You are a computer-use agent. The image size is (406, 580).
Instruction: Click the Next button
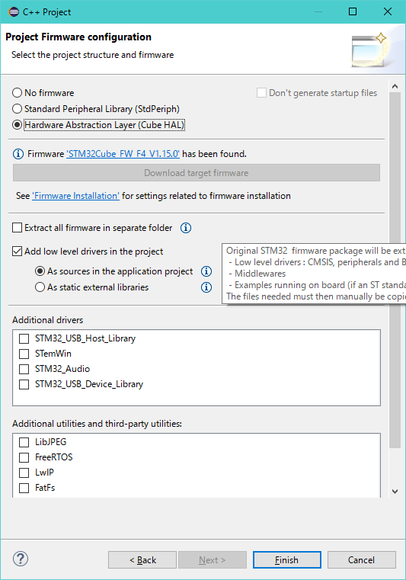(213, 560)
